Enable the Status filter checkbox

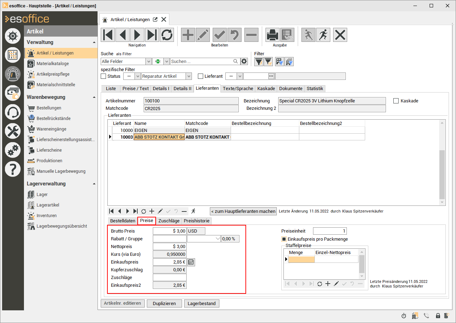pyautogui.click(x=103, y=76)
